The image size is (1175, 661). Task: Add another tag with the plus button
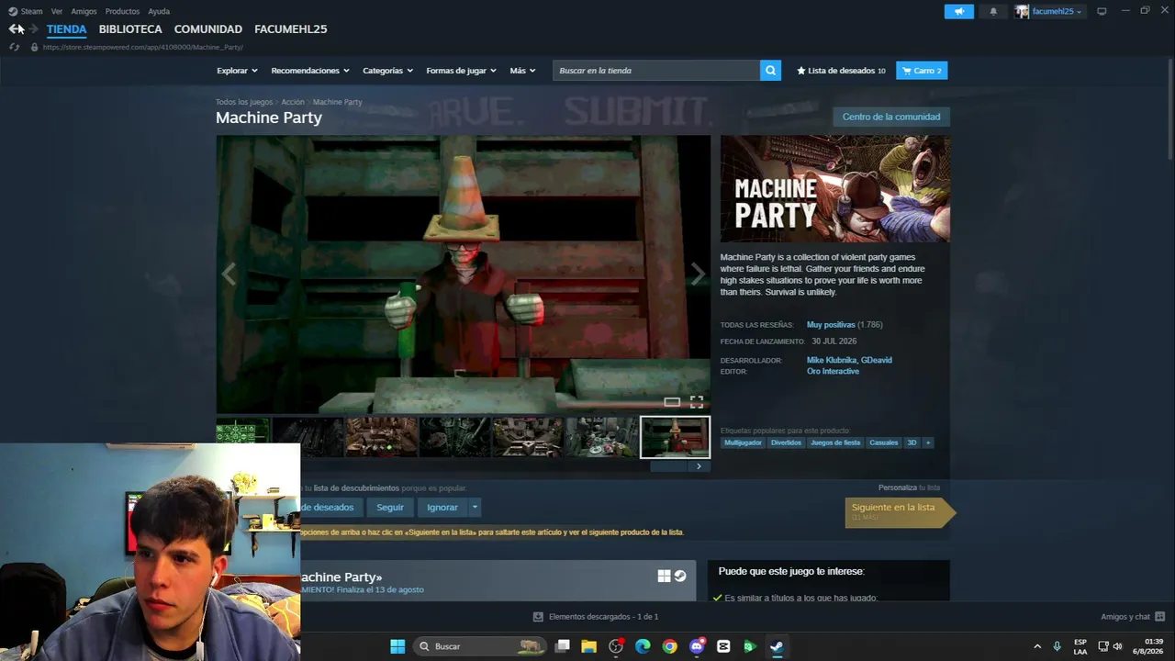(928, 443)
